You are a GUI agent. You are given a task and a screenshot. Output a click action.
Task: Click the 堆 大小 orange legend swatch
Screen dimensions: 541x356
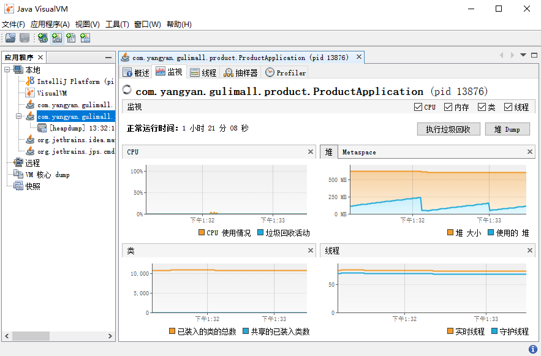pyautogui.click(x=450, y=232)
